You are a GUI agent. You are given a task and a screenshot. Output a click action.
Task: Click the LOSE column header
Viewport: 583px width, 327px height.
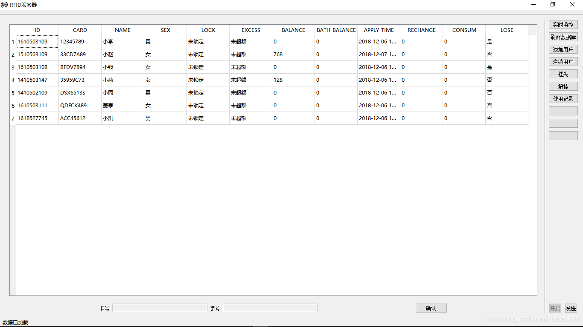(507, 30)
